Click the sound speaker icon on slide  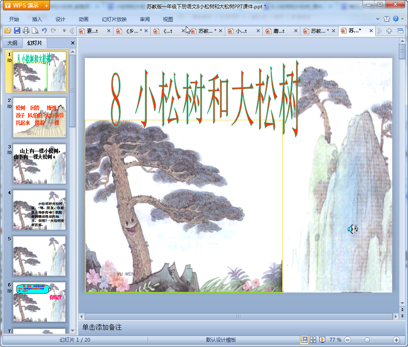click(353, 229)
